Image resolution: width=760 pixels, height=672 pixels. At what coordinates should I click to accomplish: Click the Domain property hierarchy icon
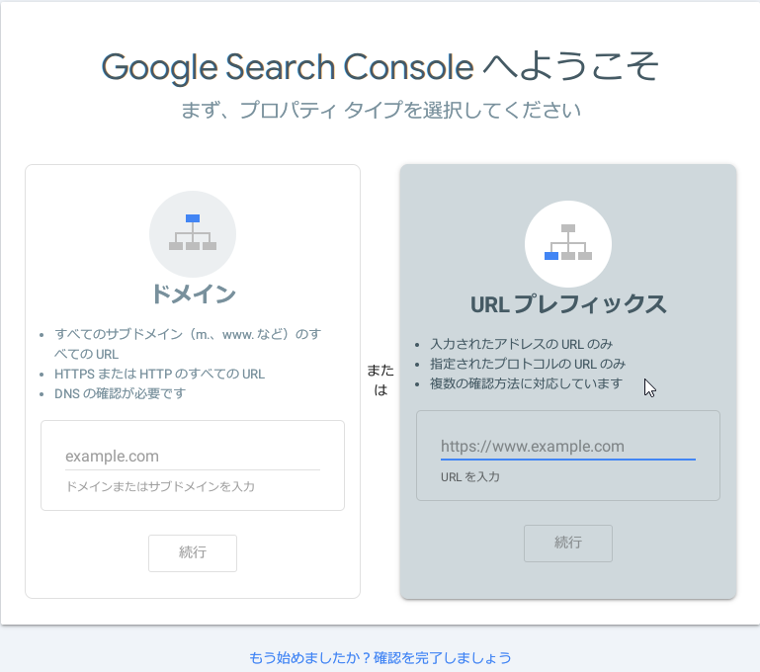point(193,233)
